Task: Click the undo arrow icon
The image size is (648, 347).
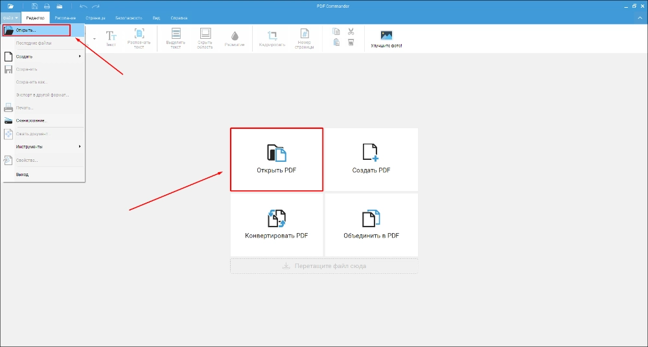Action: pos(84,6)
